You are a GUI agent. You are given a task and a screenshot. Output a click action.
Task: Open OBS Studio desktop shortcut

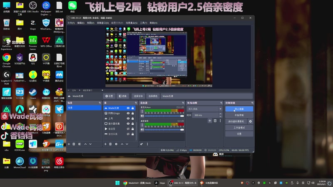pyautogui.click(x=33, y=7)
